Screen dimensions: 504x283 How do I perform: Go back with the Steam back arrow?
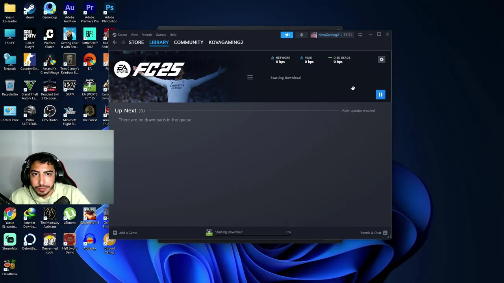115,42
